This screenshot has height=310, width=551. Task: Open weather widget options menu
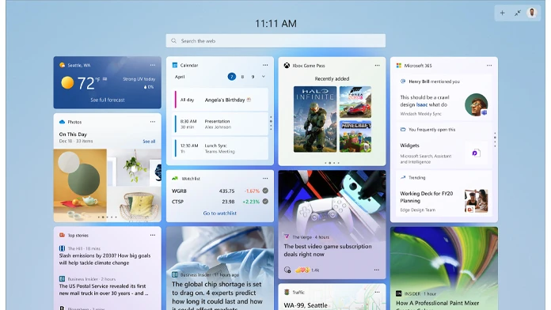pyautogui.click(x=153, y=65)
